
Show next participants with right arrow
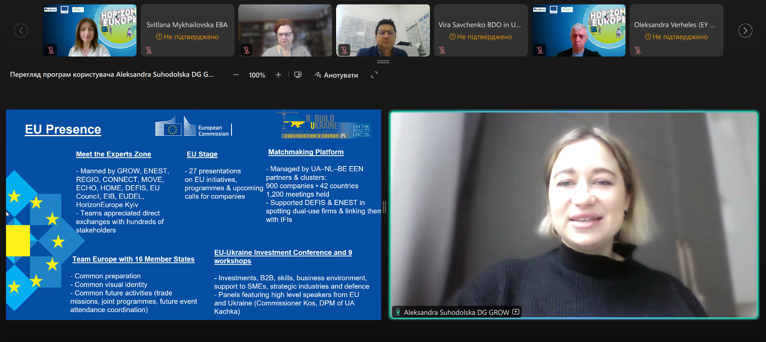[x=745, y=31]
